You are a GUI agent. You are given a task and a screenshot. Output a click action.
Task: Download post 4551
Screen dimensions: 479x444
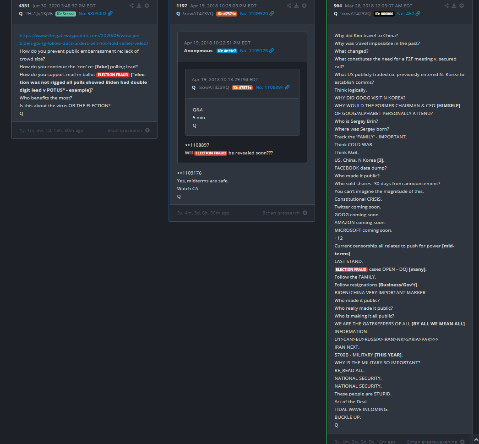[139, 5]
